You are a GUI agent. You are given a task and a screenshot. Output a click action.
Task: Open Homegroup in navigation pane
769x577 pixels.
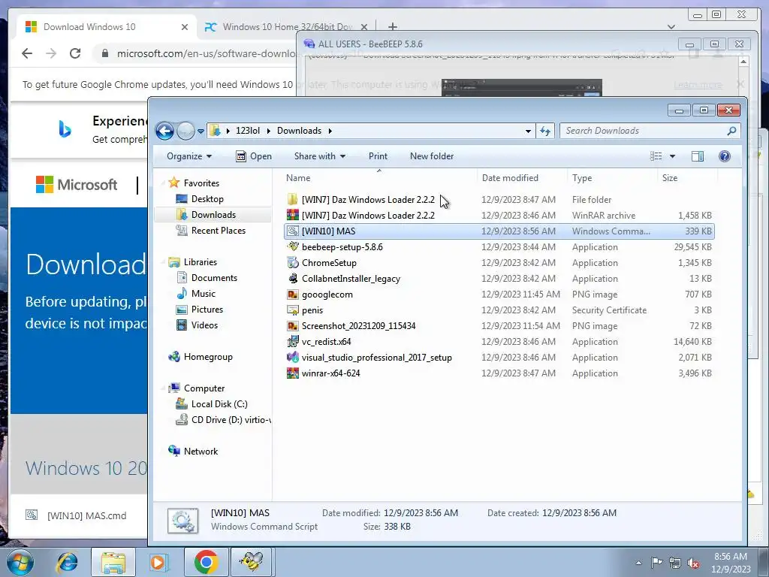point(201,357)
